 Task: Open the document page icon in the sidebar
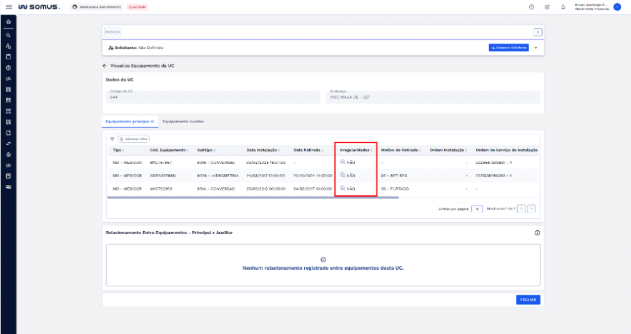pos(9,132)
